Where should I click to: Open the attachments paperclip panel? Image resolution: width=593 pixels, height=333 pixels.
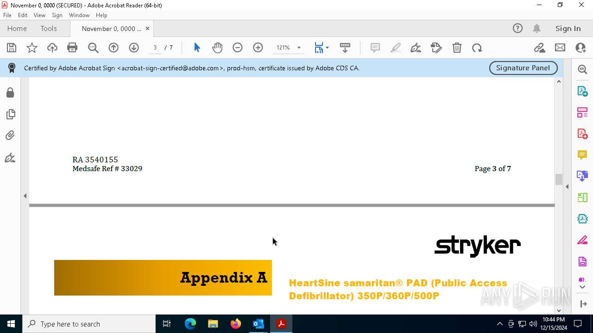[x=10, y=136]
